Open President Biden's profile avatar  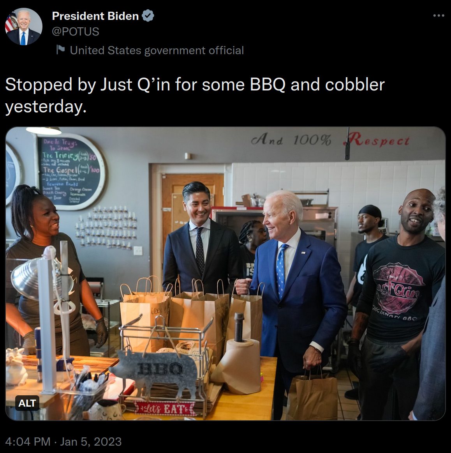click(x=24, y=27)
